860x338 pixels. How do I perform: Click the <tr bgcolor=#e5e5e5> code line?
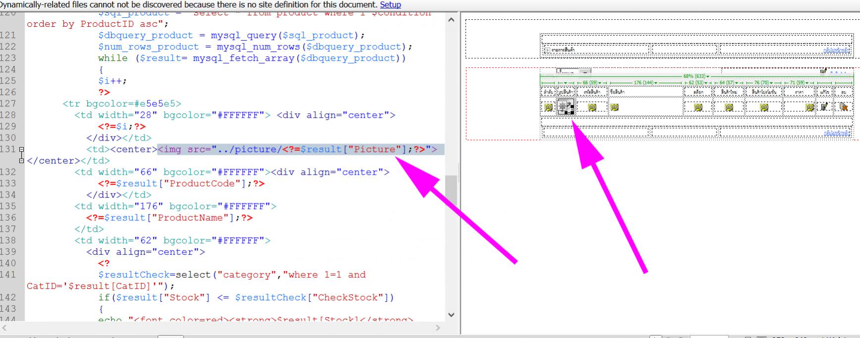point(122,103)
